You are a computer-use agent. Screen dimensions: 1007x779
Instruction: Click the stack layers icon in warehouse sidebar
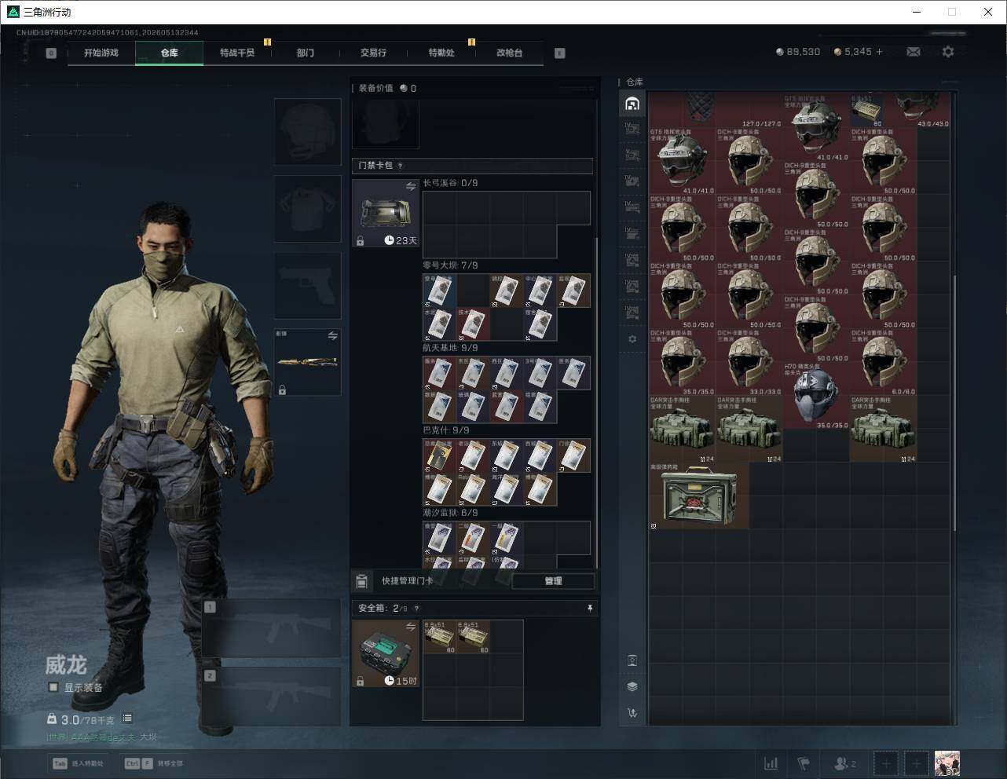(632, 686)
